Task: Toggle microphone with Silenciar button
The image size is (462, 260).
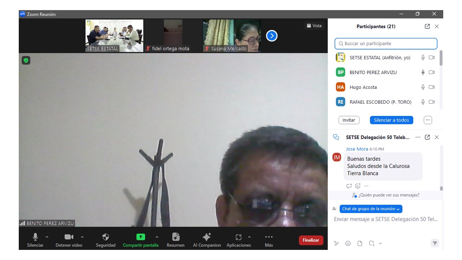Action: coord(35,237)
